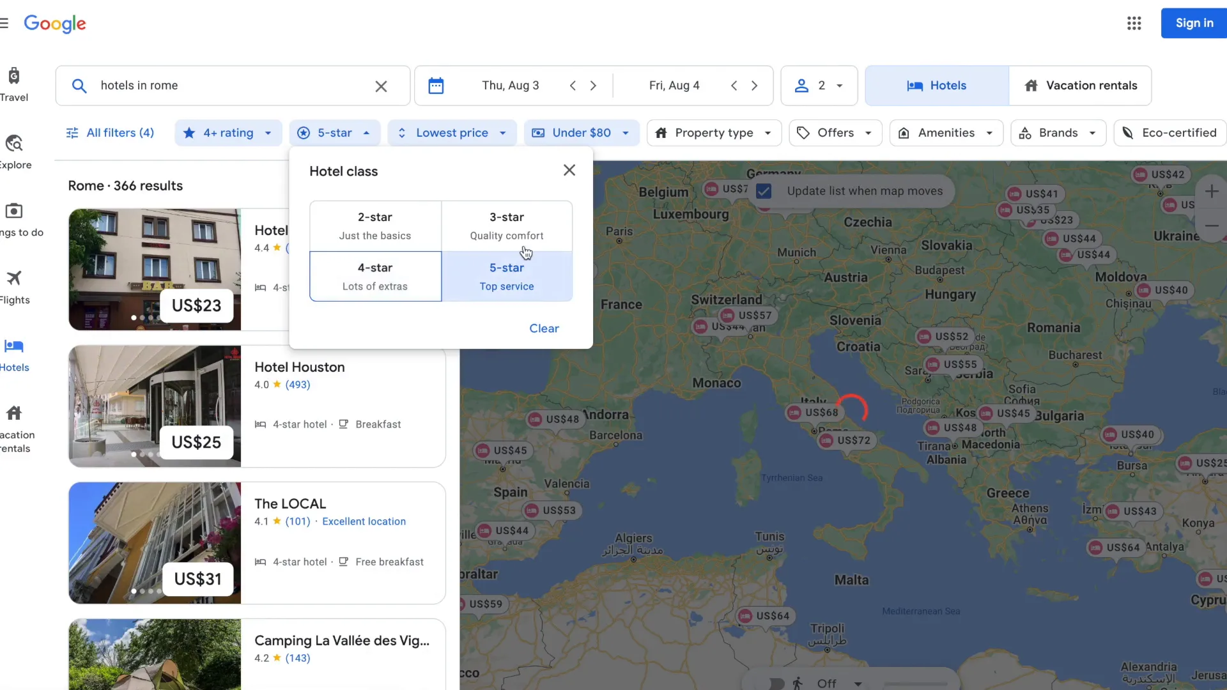Expand the Offers filter
1227x690 pixels.
click(x=835, y=133)
